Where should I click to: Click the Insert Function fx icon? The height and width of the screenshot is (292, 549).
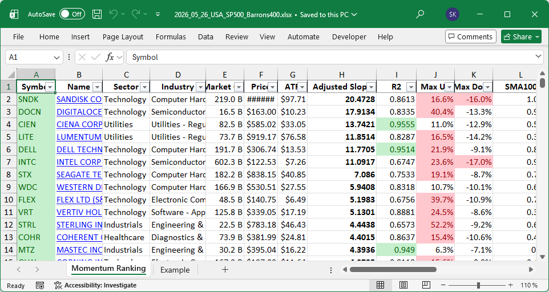[x=110, y=58]
